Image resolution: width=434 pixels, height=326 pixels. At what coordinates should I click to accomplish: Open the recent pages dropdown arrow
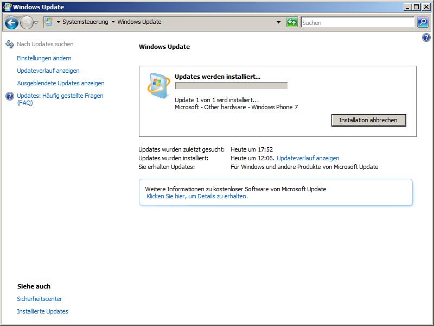[x=36, y=23]
